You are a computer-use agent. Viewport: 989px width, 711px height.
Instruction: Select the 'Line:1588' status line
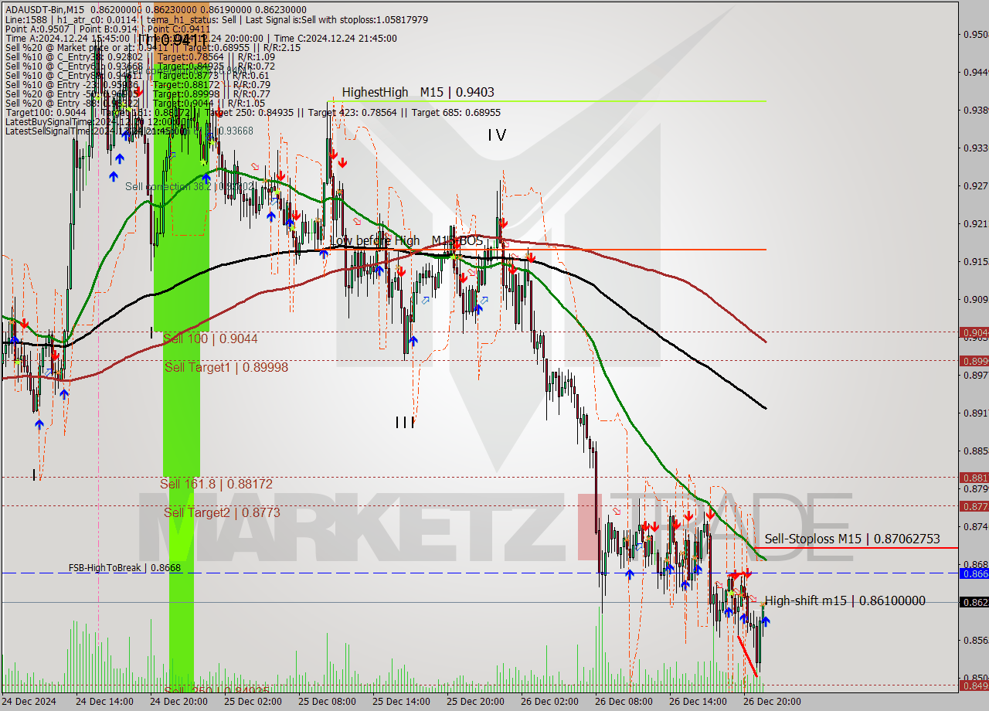pos(216,19)
